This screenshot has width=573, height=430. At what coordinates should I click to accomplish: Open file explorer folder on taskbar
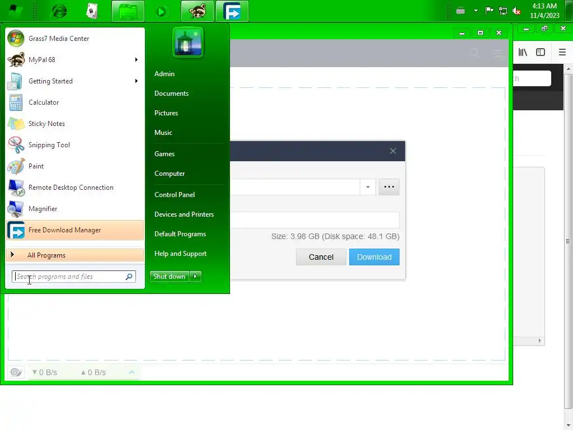tap(128, 11)
